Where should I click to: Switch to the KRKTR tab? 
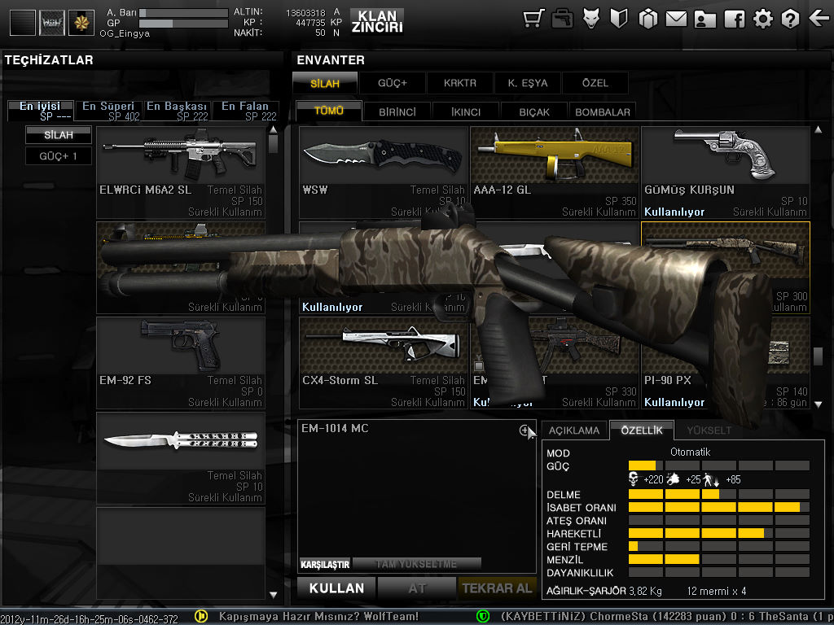click(x=460, y=84)
